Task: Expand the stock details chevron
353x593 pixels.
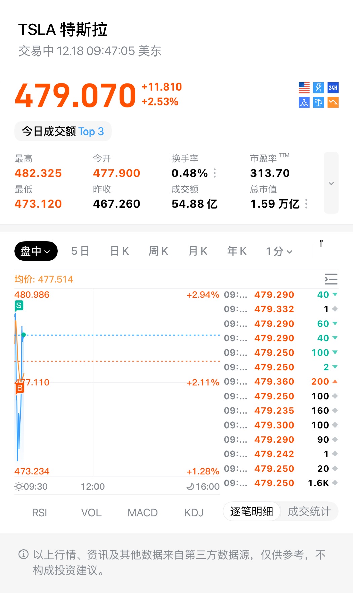Action: click(x=331, y=183)
